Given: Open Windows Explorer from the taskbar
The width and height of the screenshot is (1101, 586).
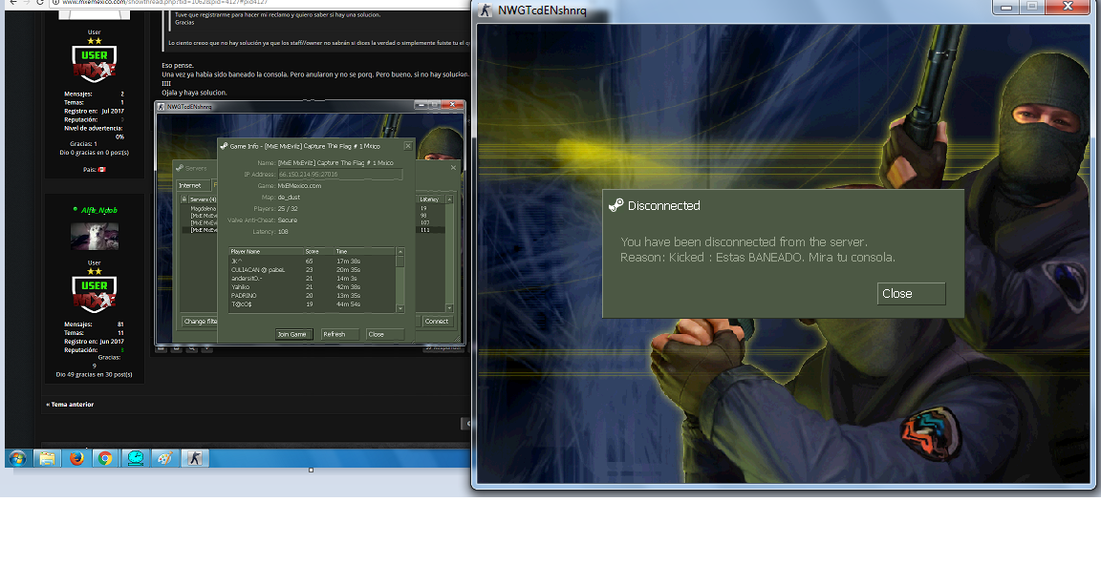Looking at the screenshot, I should pos(47,458).
